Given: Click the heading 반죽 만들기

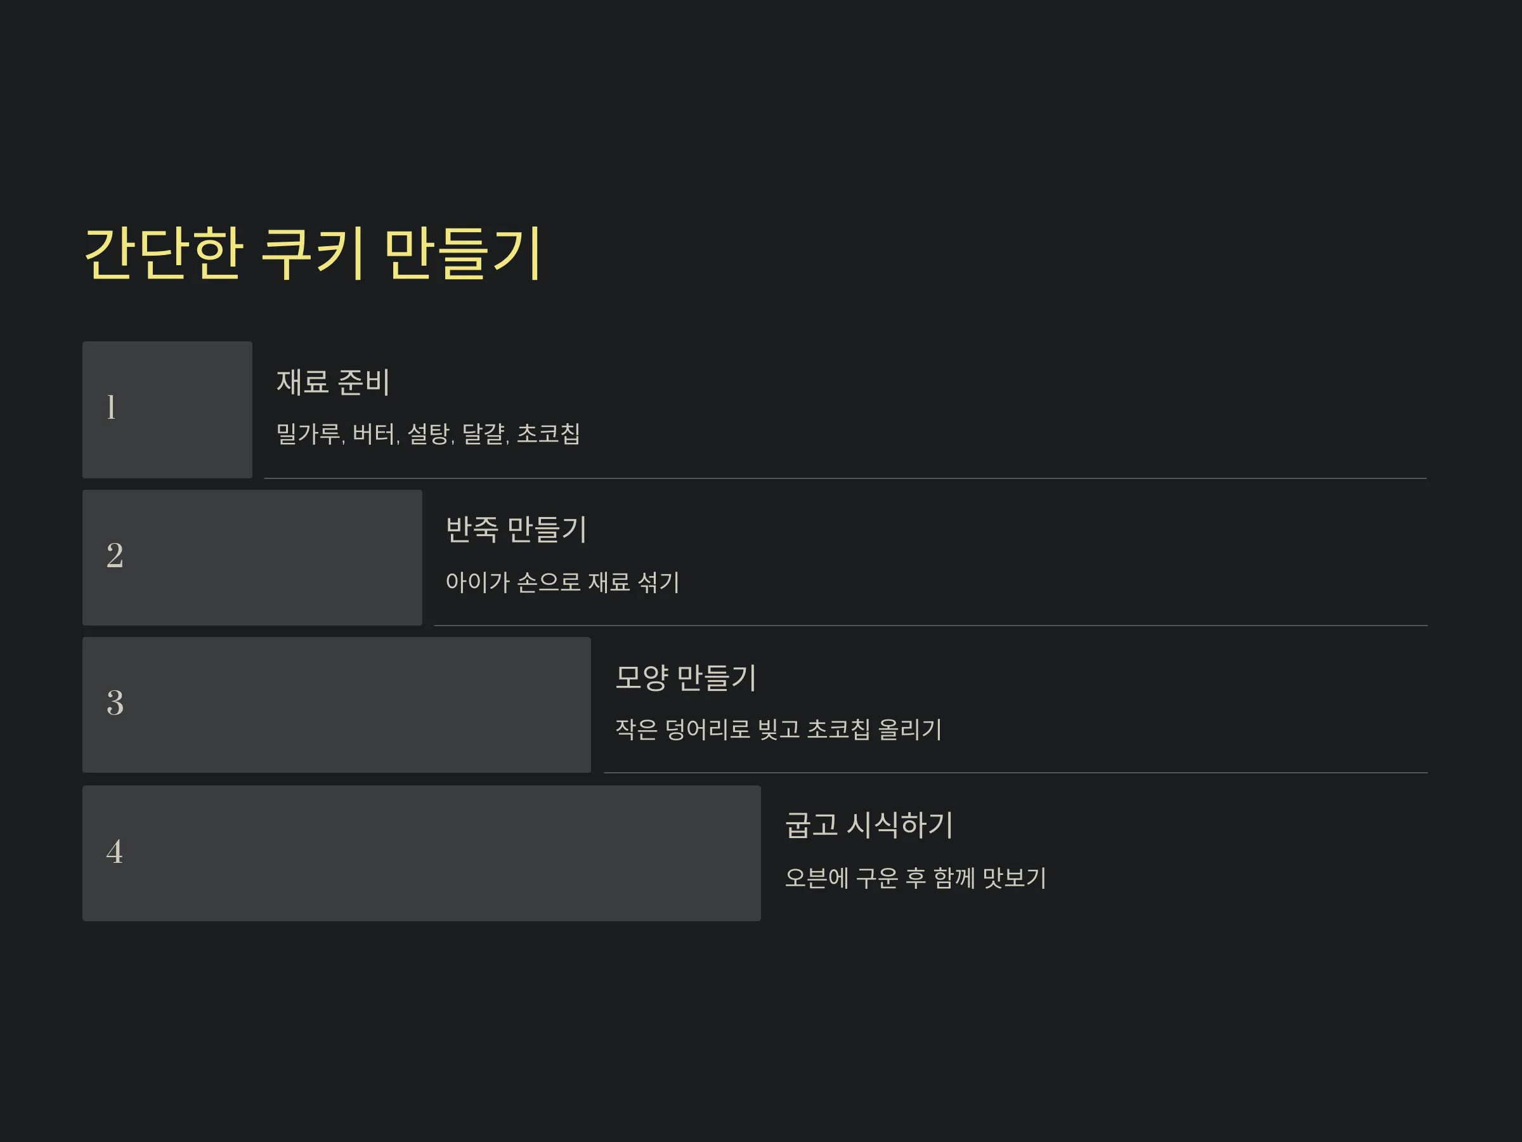Looking at the screenshot, I should coord(516,529).
